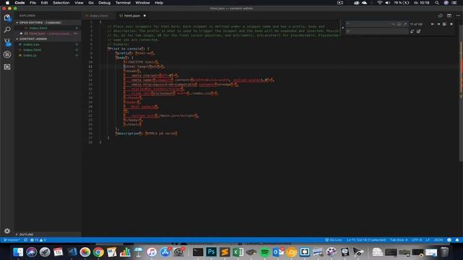Collapse the OPEN EDITORS section
463x260 pixels.
[x=47, y=22]
